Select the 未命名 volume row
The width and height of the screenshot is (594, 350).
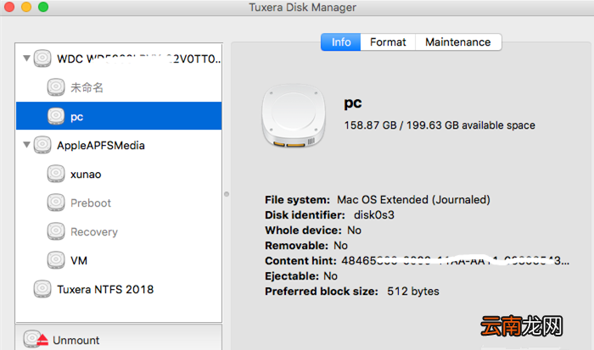click(x=119, y=87)
